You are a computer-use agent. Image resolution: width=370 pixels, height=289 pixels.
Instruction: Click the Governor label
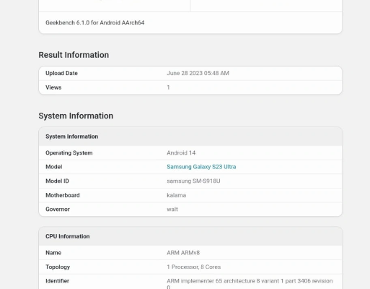(58, 210)
